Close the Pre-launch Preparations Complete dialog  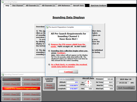click(x=90, y=27)
